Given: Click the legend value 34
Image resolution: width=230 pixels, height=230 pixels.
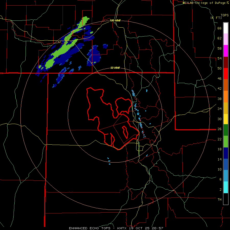Looking at the screenshot, I should (220, 109).
